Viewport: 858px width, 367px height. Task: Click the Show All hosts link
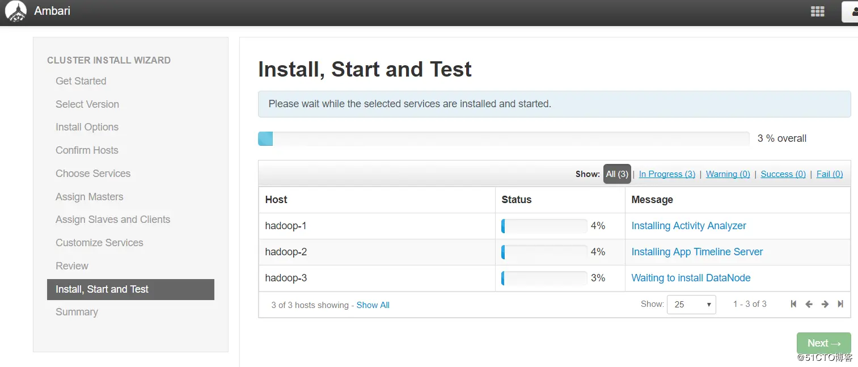(373, 305)
